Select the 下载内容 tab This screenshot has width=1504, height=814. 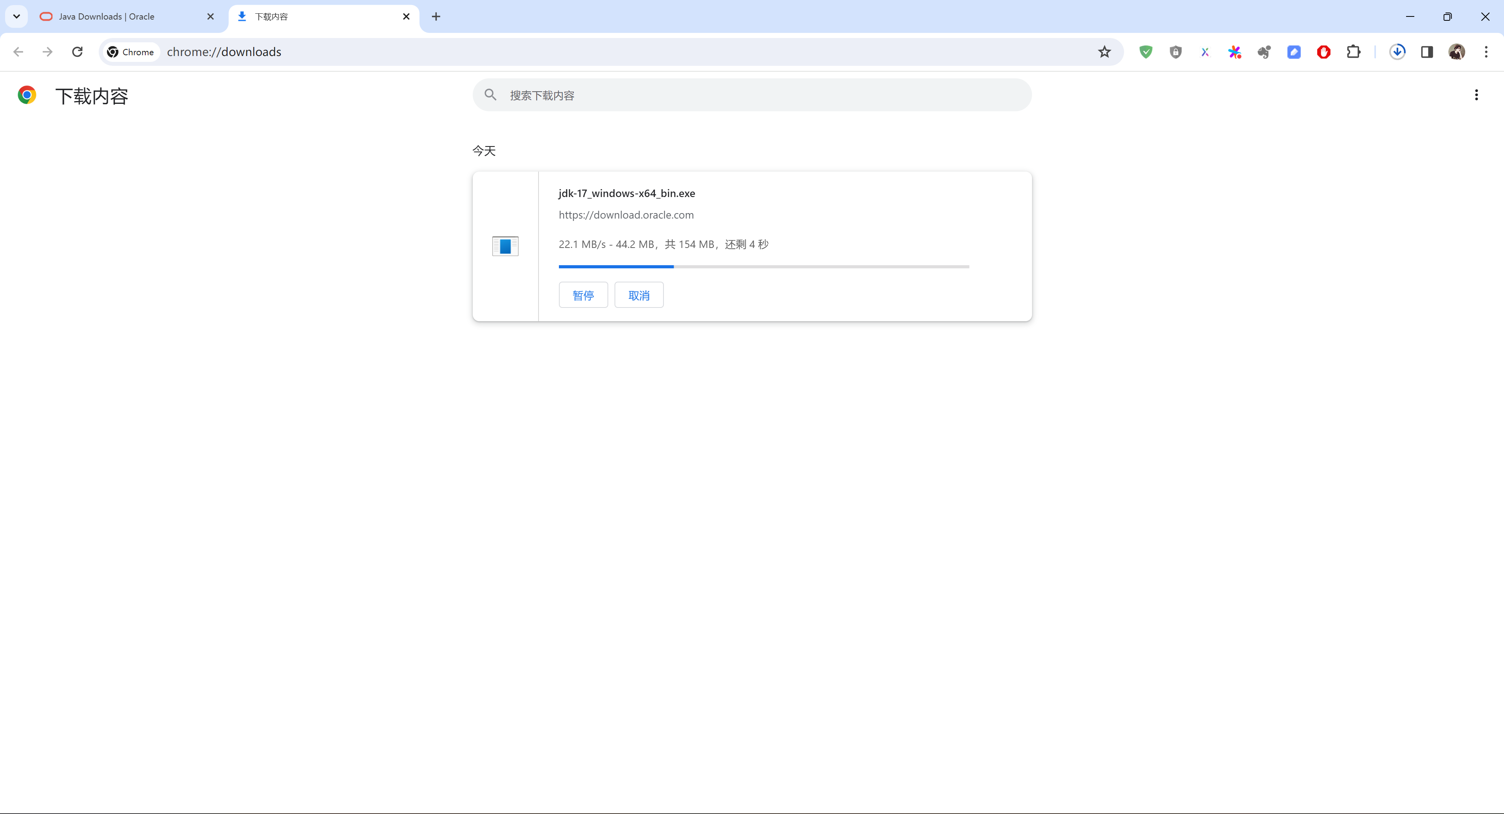click(324, 16)
